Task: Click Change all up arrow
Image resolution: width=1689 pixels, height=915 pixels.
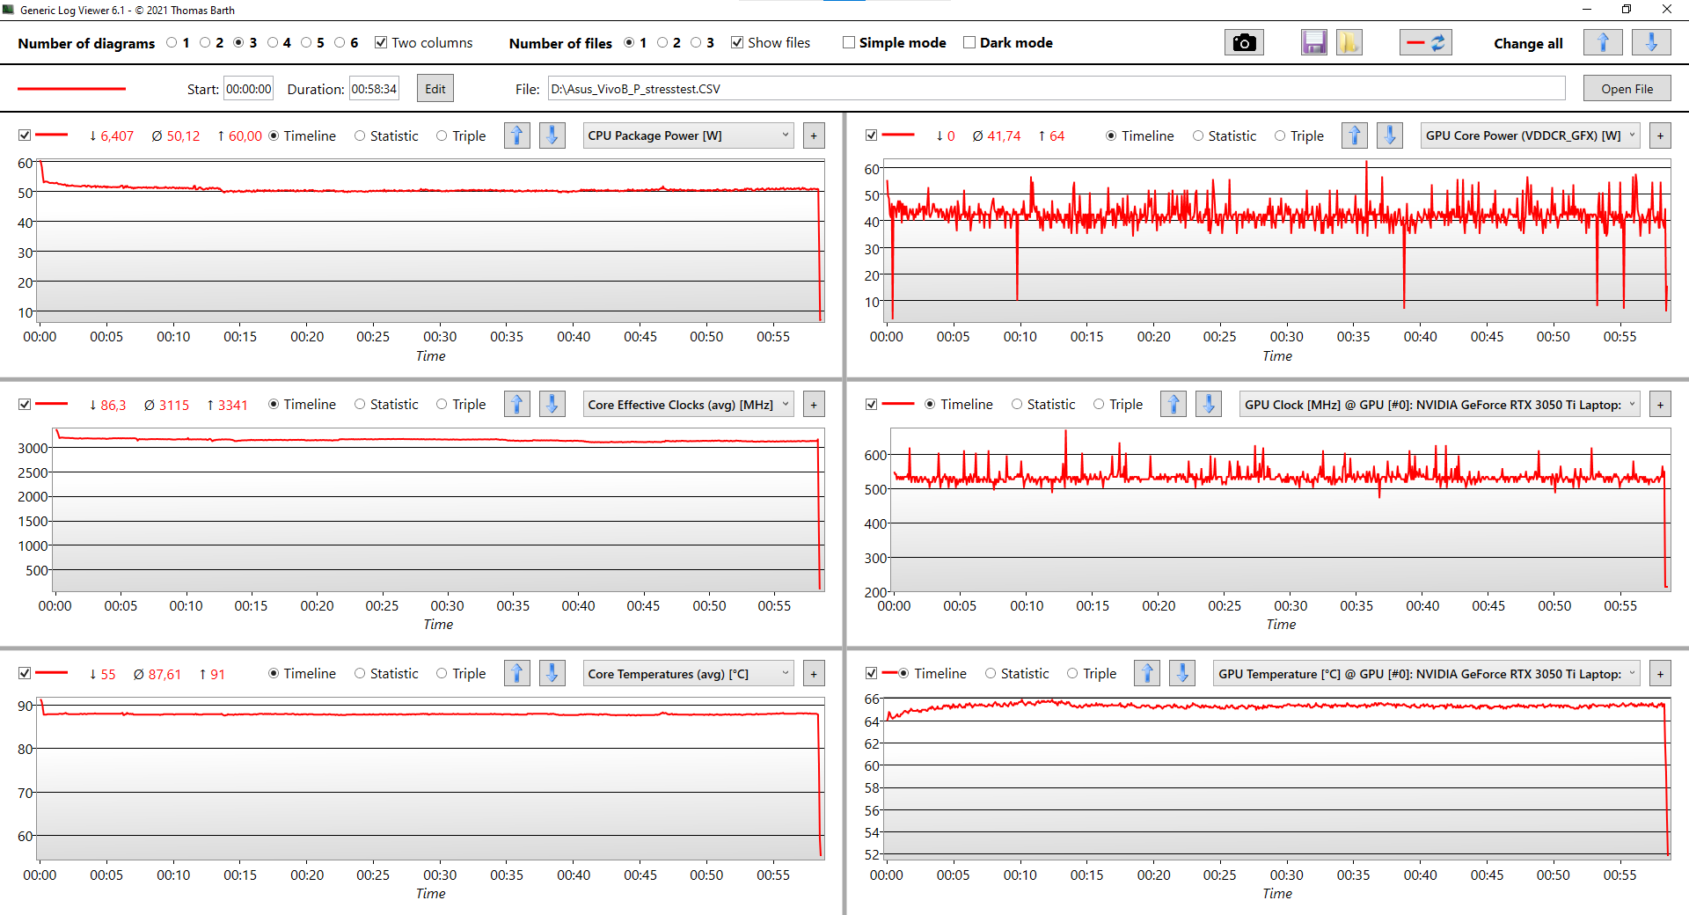Action: 1603,42
